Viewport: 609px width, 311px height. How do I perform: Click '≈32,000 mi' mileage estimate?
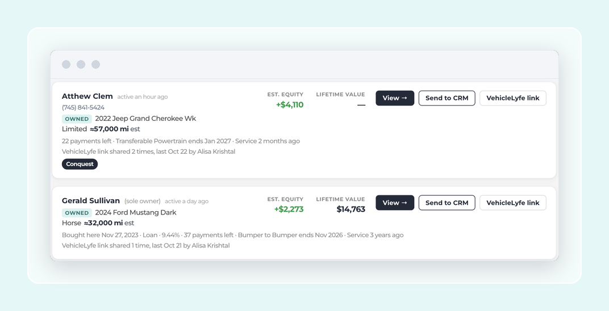click(103, 223)
